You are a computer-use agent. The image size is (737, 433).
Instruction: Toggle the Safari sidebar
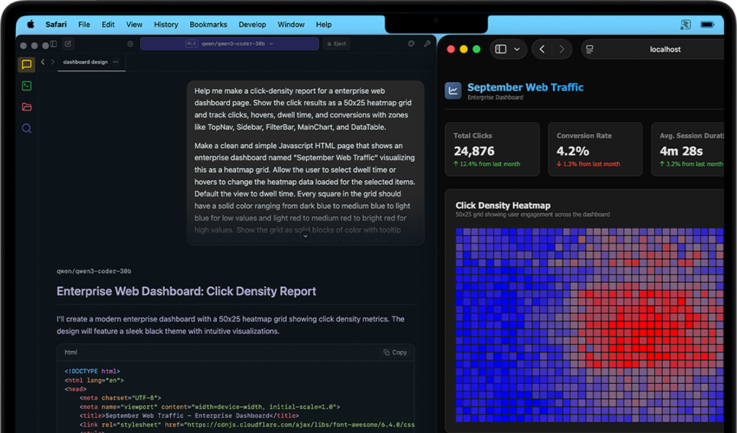click(x=501, y=49)
